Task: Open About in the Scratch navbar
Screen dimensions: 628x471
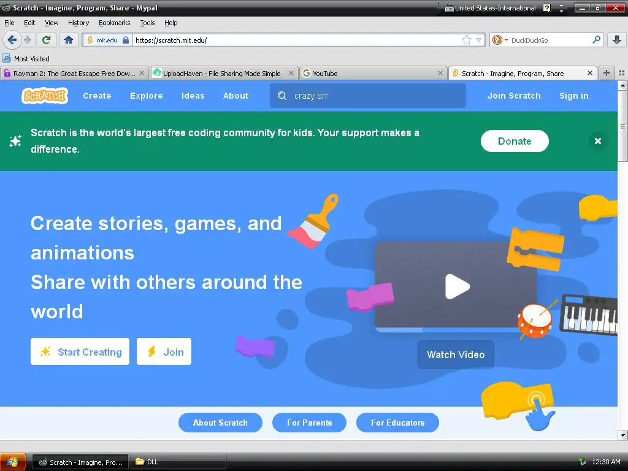Action: pos(235,96)
